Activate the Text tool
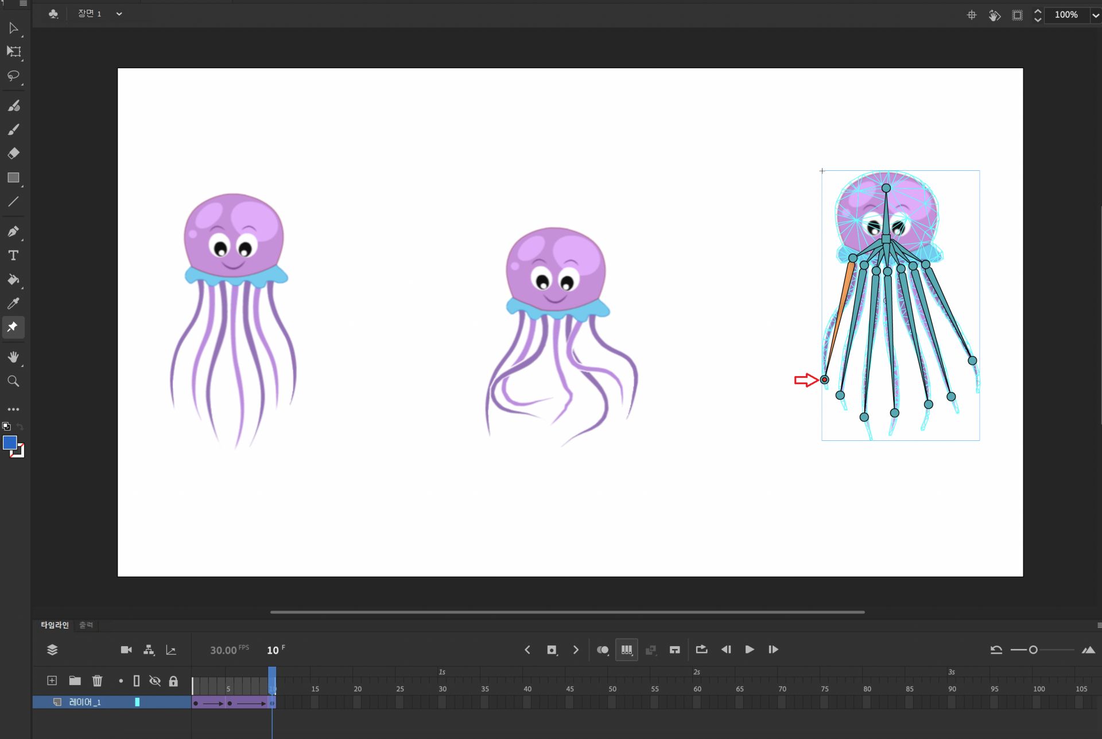Image resolution: width=1102 pixels, height=739 pixels. (x=14, y=256)
